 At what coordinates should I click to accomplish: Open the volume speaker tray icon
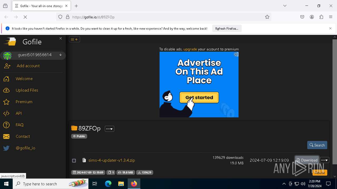click(x=303, y=184)
